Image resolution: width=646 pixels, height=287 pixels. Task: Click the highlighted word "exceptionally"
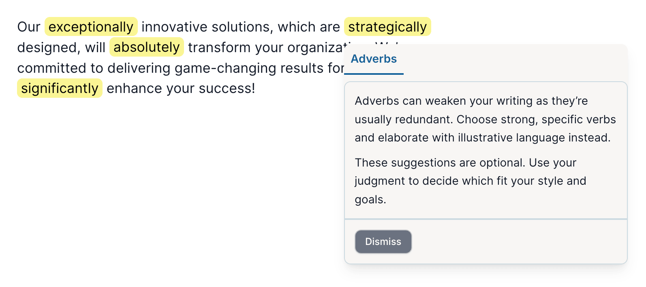click(x=91, y=27)
